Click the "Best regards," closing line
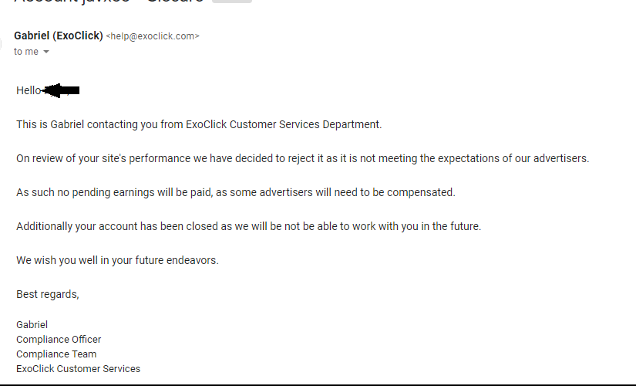The width and height of the screenshot is (636, 386). (x=48, y=294)
